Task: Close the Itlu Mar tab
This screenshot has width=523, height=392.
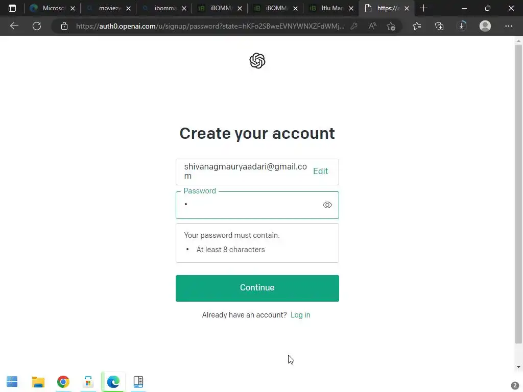Action: tap(351, 9)
